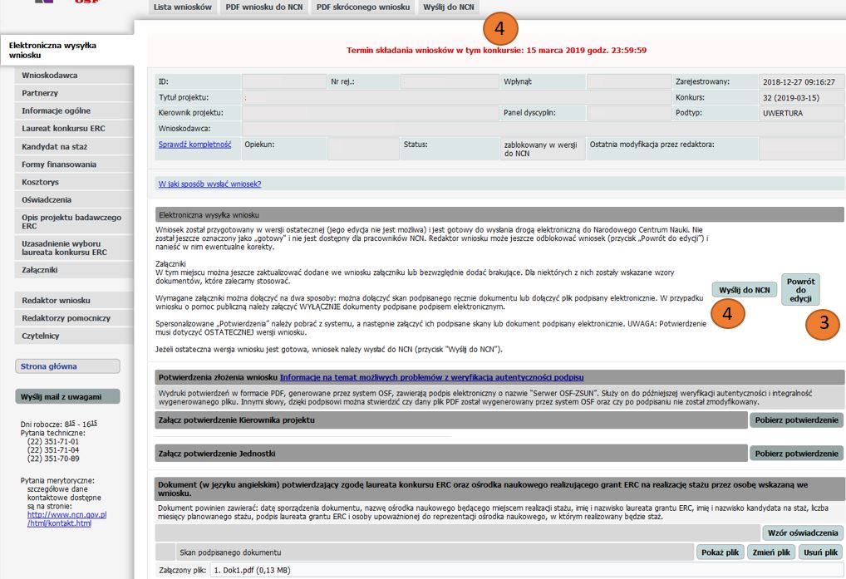
Task: Go to Opis projektu badawczego ERC
Action: (74, 222)
